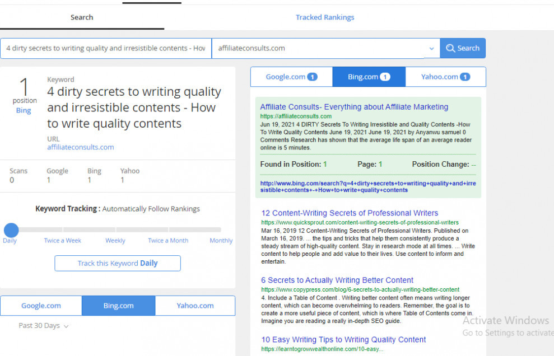Select Google.com in lower chart tabs

[x=41, y=306]
